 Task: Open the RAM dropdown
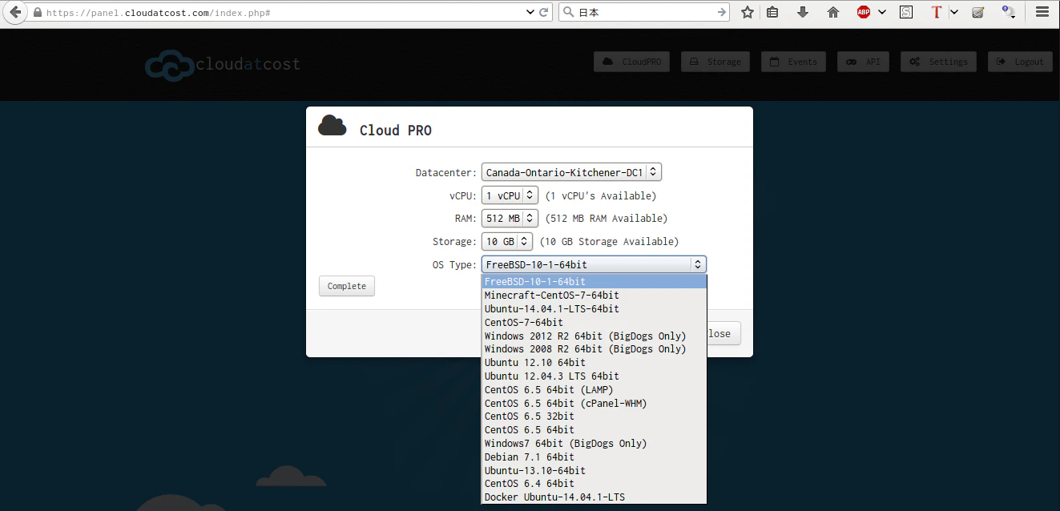tap(510, 218)
